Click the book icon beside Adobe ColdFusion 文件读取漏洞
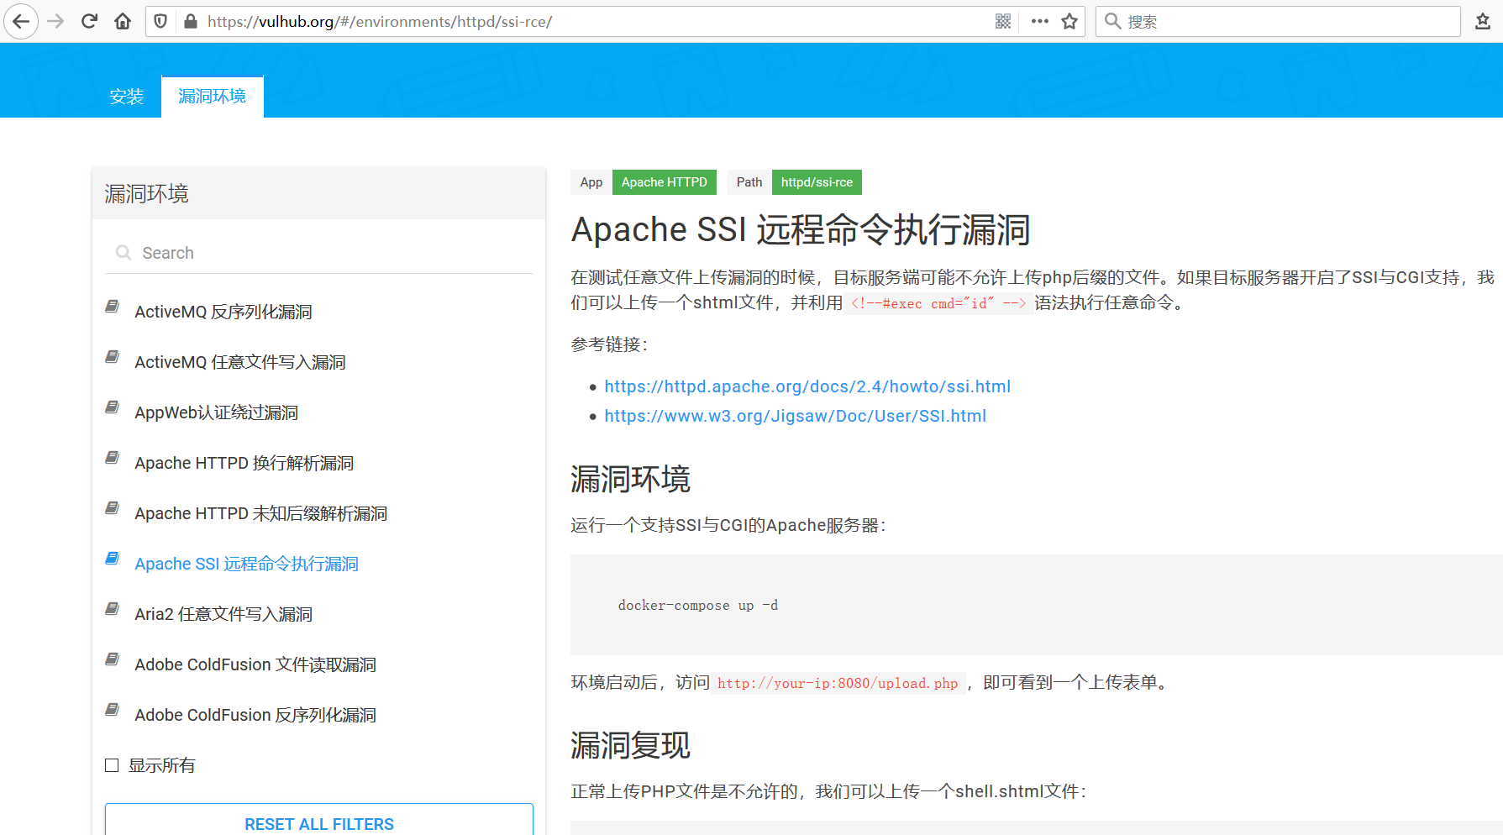 coord(112,659)
